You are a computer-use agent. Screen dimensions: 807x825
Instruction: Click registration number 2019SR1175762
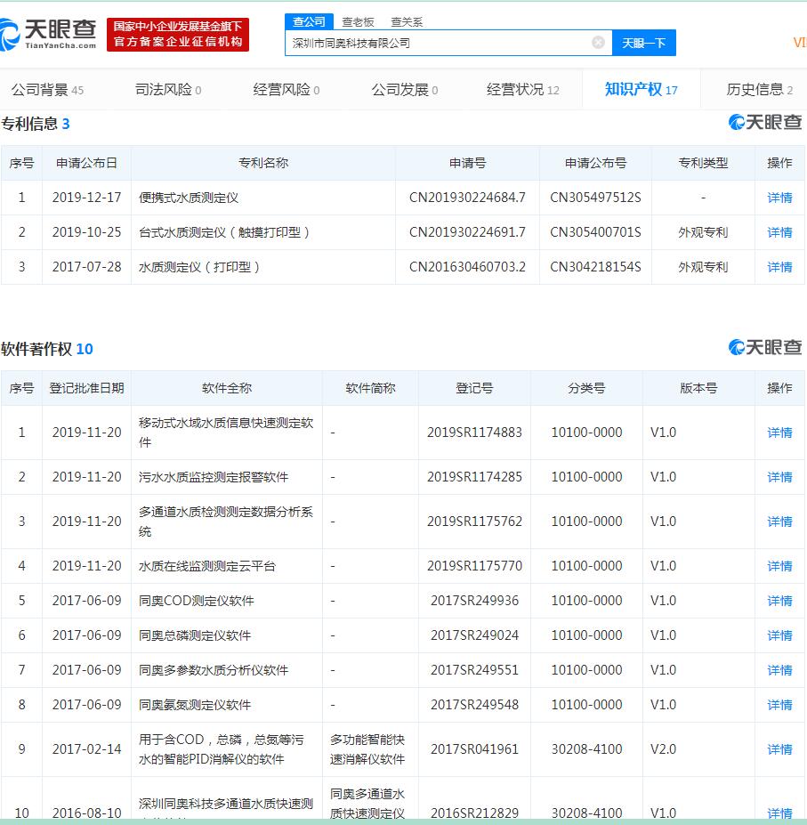474,522
